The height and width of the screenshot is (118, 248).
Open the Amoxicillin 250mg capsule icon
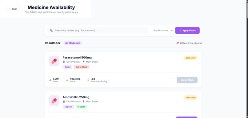54,100
